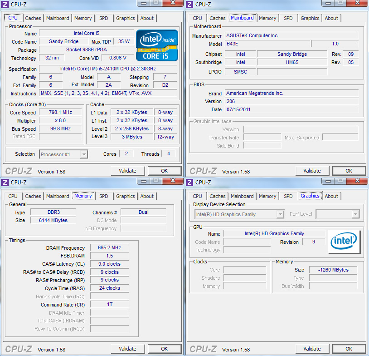Open the SPD tab on the Memory window
Screen dimensions: 369x356
tap(104, 196)
